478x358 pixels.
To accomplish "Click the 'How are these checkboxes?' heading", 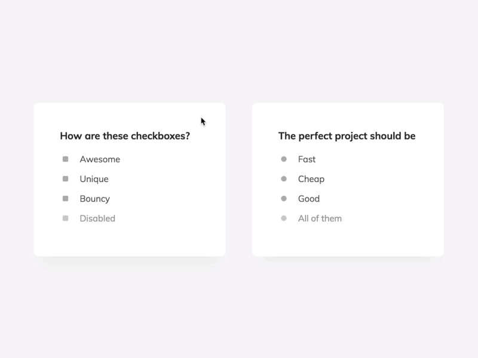I will 124,135.
